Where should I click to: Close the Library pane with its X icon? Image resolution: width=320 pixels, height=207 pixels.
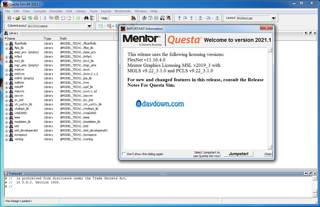pos(315,33)
